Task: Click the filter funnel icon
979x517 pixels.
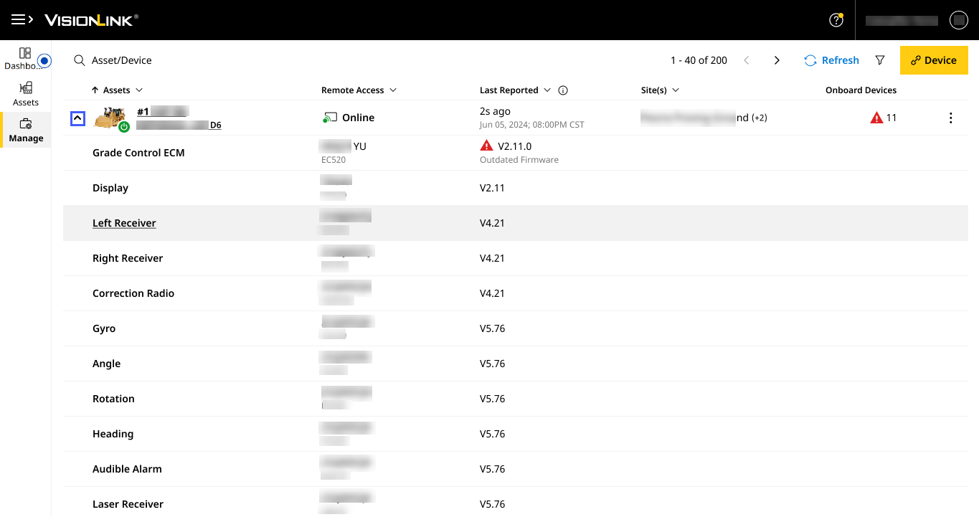Action: [x=880, y=60]
